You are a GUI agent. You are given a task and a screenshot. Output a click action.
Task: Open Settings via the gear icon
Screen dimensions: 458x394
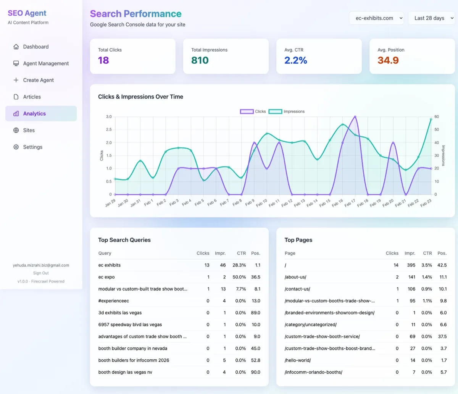(16, 147)
